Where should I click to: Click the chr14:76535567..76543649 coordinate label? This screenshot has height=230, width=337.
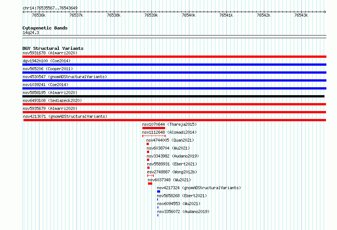[x=50, y=8]
